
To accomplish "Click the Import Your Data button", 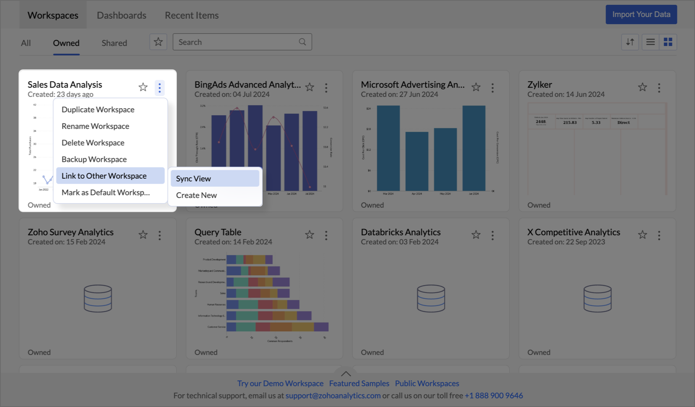I will coord(641,14).
